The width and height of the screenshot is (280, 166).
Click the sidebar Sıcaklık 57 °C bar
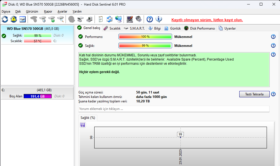pos(38,41)
